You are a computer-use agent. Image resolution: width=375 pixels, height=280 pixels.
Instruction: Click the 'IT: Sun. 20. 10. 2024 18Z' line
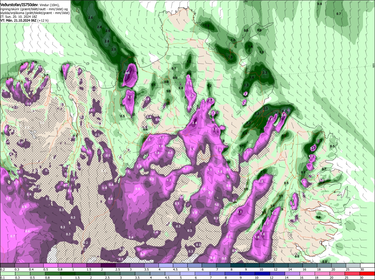point(18,17)
